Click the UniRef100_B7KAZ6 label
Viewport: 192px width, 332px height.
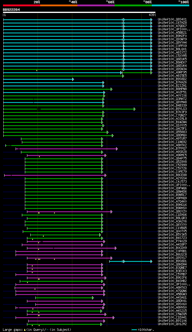(x=172, y=82)
